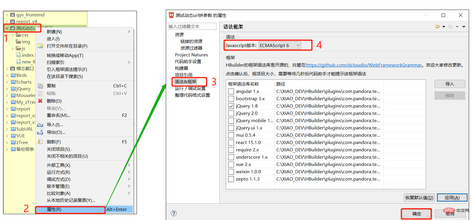
Task: Click the back navigation arrow icon in the properties dialog
Action: pyautogui.click(x=437, y=27)
